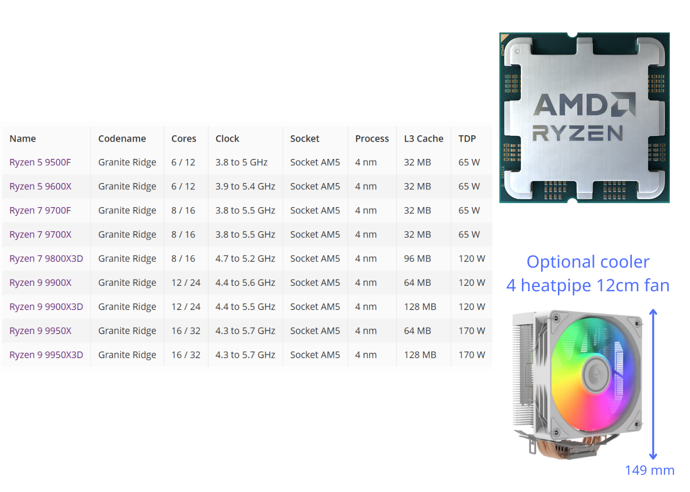Screen dimensions: 690x492
Task: Sort the table by the TDP column
Action: 466,138
